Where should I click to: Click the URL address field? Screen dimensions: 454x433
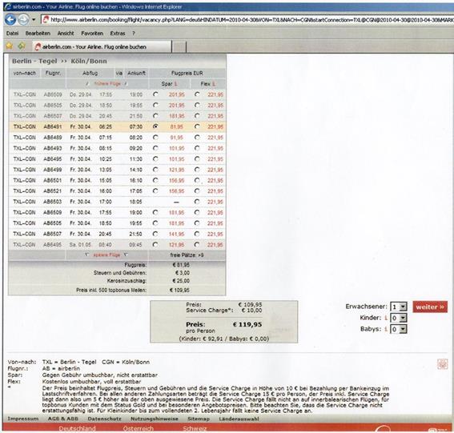(247, 20)
